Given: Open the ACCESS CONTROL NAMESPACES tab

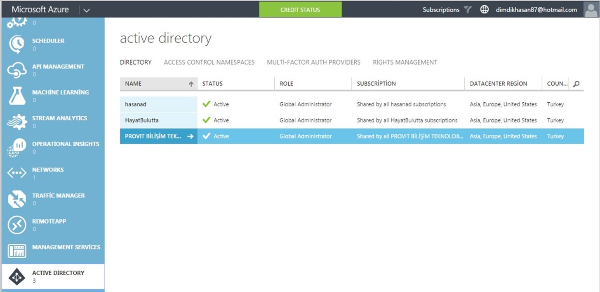Looking at the screenshot, I should (209, 62).
